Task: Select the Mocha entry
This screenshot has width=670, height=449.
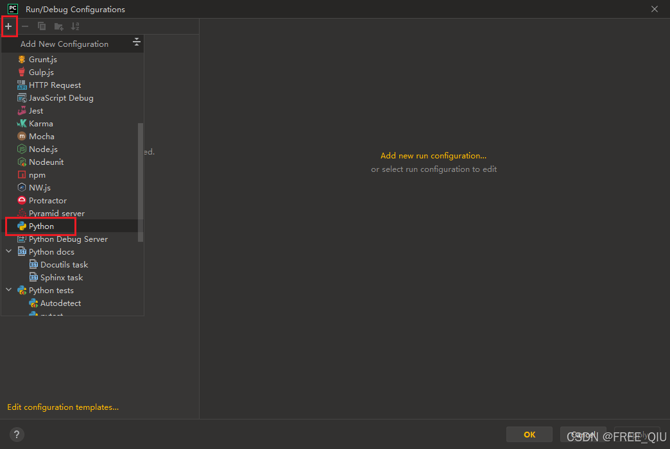Action: (42, 136)
